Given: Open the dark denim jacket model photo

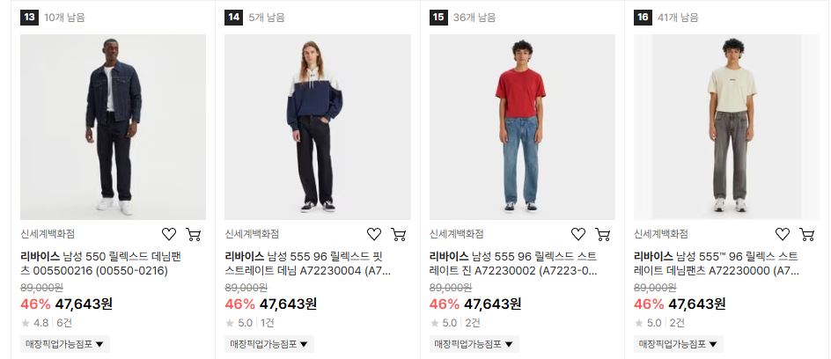Looking at the screenshot, I should [113, 127].
